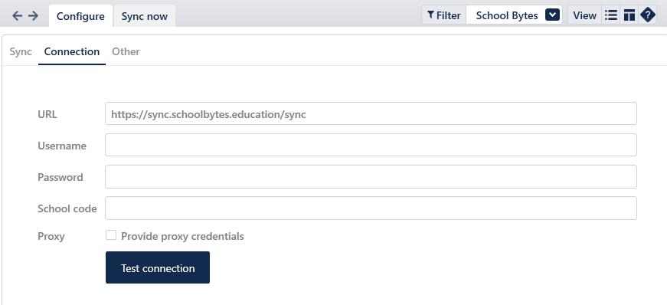Click the Test connection button
Image resolution: width=667 pixels, height=305 pixels.
click(158, 267)
